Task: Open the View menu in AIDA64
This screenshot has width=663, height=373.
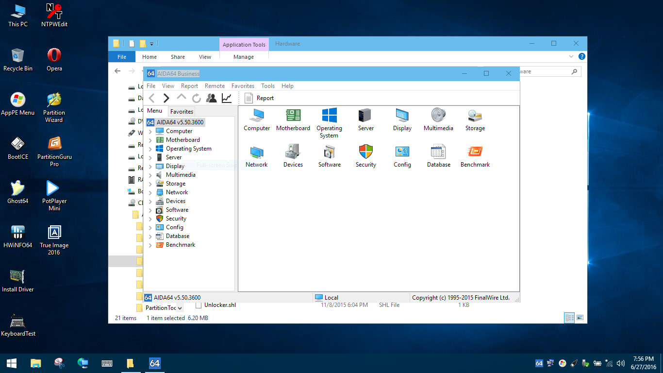Action: (168, 86)
